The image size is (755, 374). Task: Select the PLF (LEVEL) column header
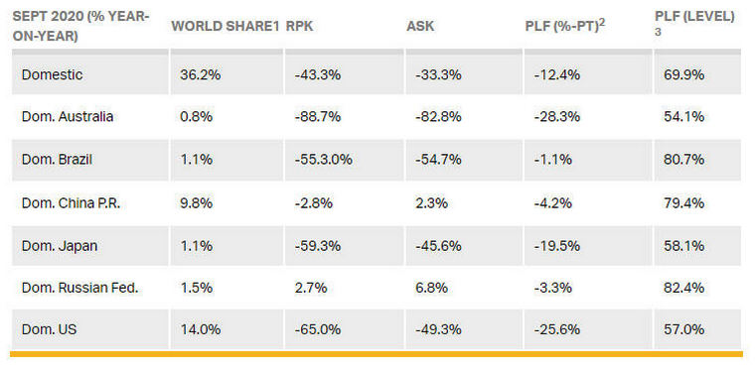coord(694,23)
